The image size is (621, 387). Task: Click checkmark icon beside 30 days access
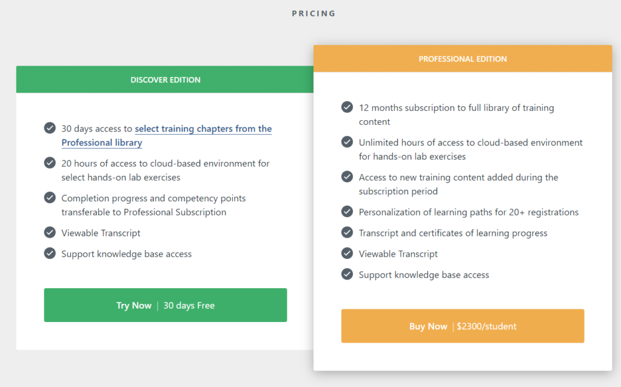(50, 128)
